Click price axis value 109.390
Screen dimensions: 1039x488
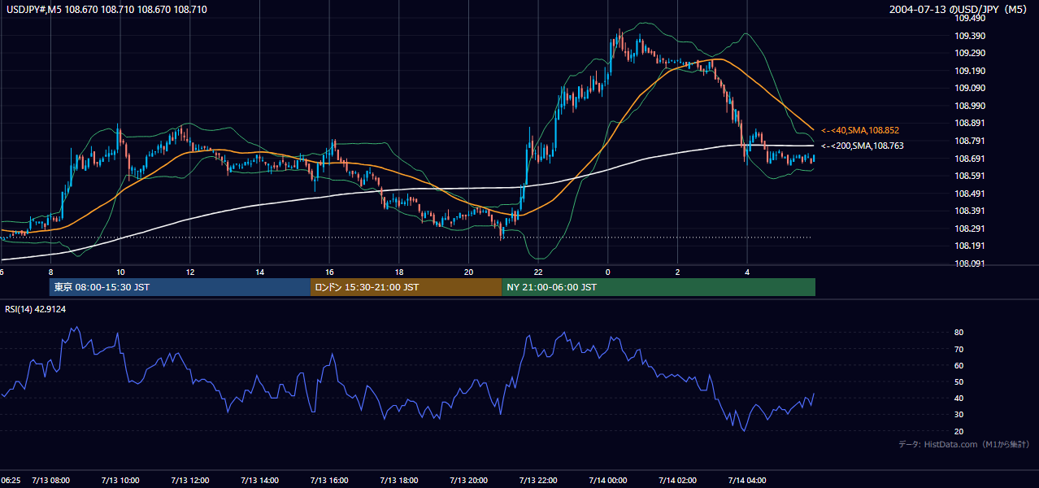tap(969, 36)
